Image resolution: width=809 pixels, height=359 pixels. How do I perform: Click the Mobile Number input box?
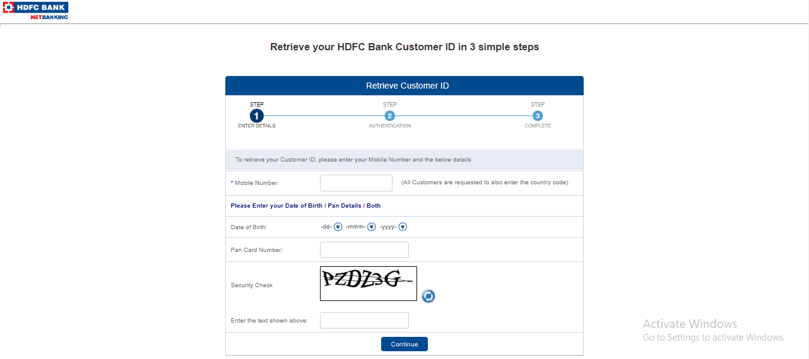[x=356, y=182]
